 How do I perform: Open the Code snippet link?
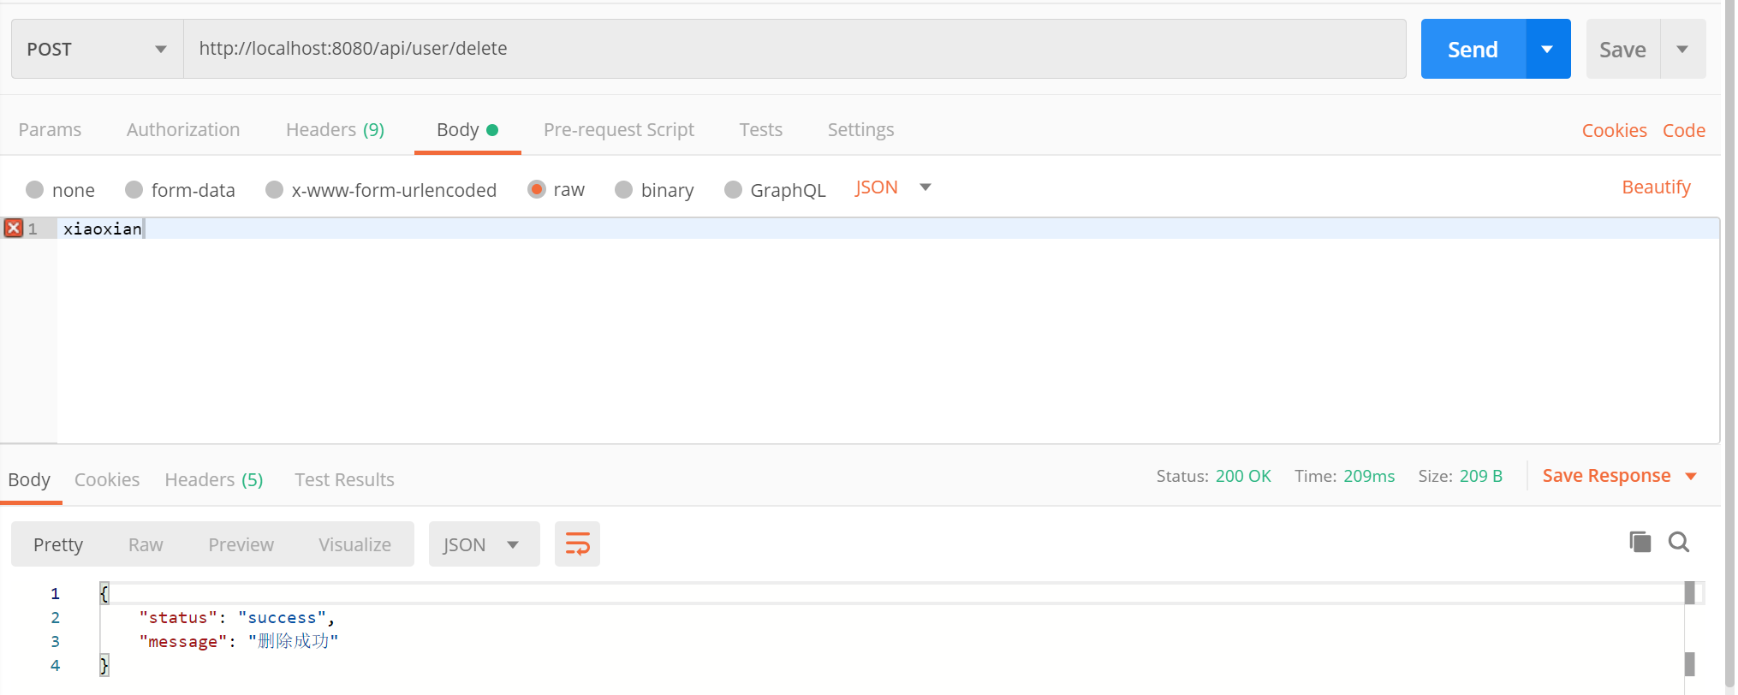point(1684,130)
